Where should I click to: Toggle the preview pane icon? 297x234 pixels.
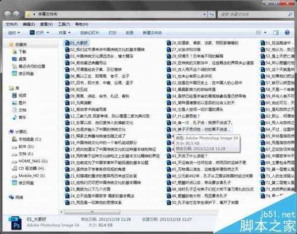point(276,33)
